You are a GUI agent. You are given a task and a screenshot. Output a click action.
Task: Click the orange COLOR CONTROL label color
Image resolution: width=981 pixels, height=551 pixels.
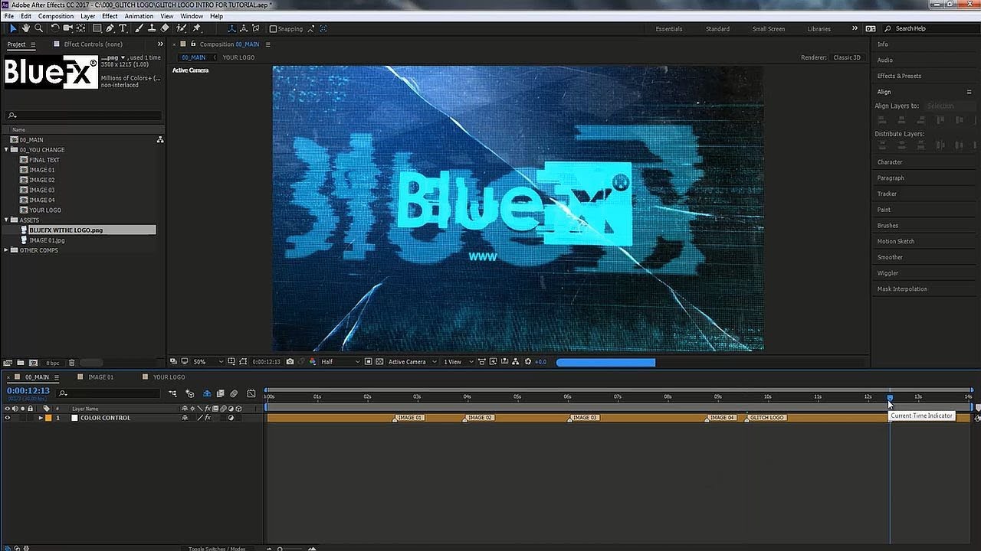[48, 418]
